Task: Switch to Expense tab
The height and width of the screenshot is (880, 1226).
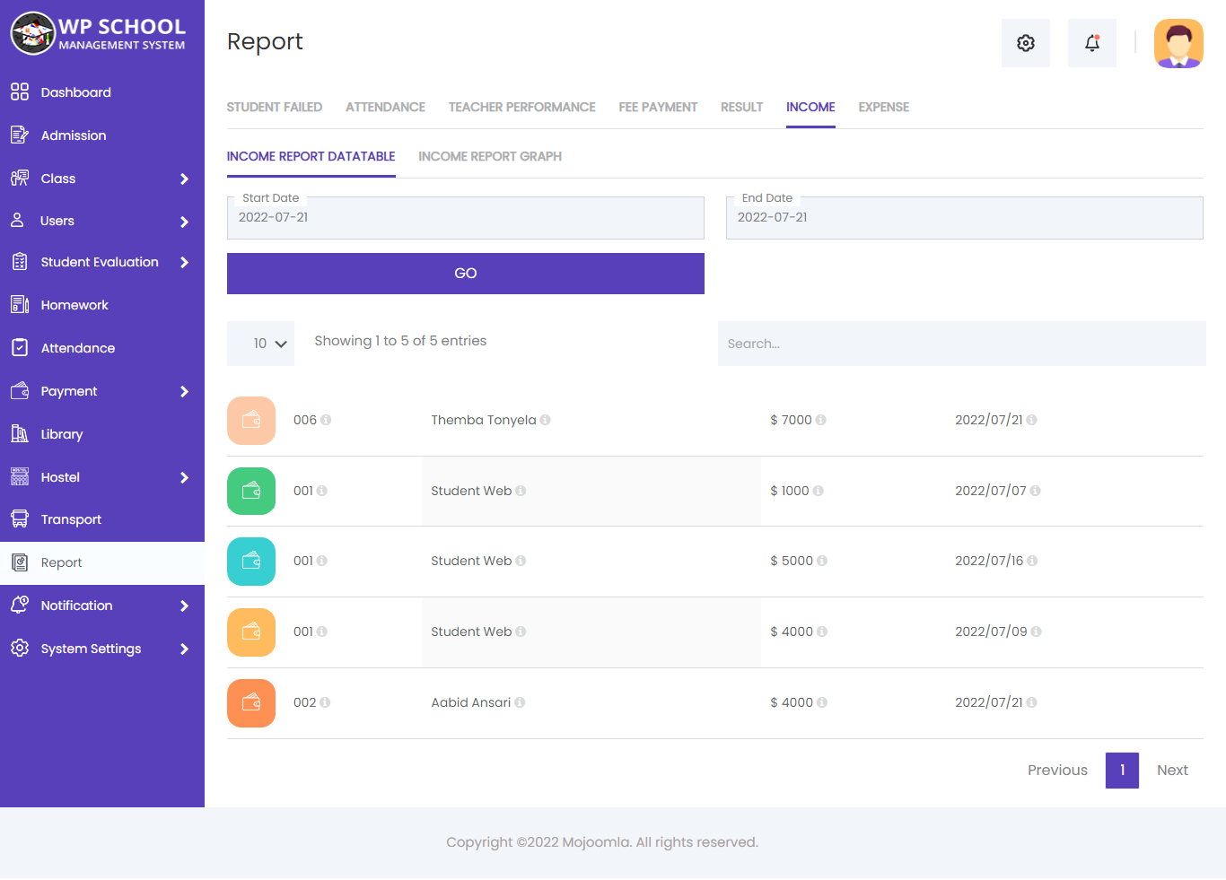Action: click(x=884, y=107)
